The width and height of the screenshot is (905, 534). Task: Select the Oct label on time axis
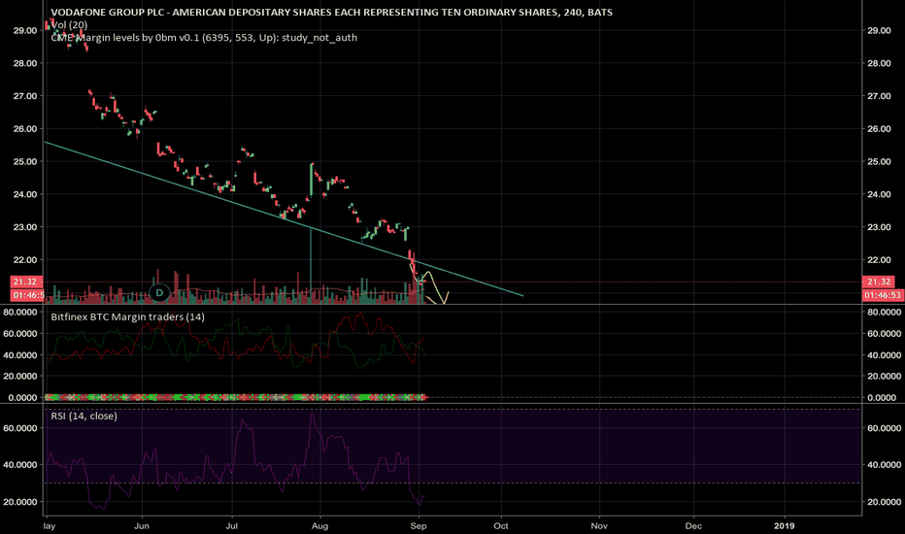(501, 526)
